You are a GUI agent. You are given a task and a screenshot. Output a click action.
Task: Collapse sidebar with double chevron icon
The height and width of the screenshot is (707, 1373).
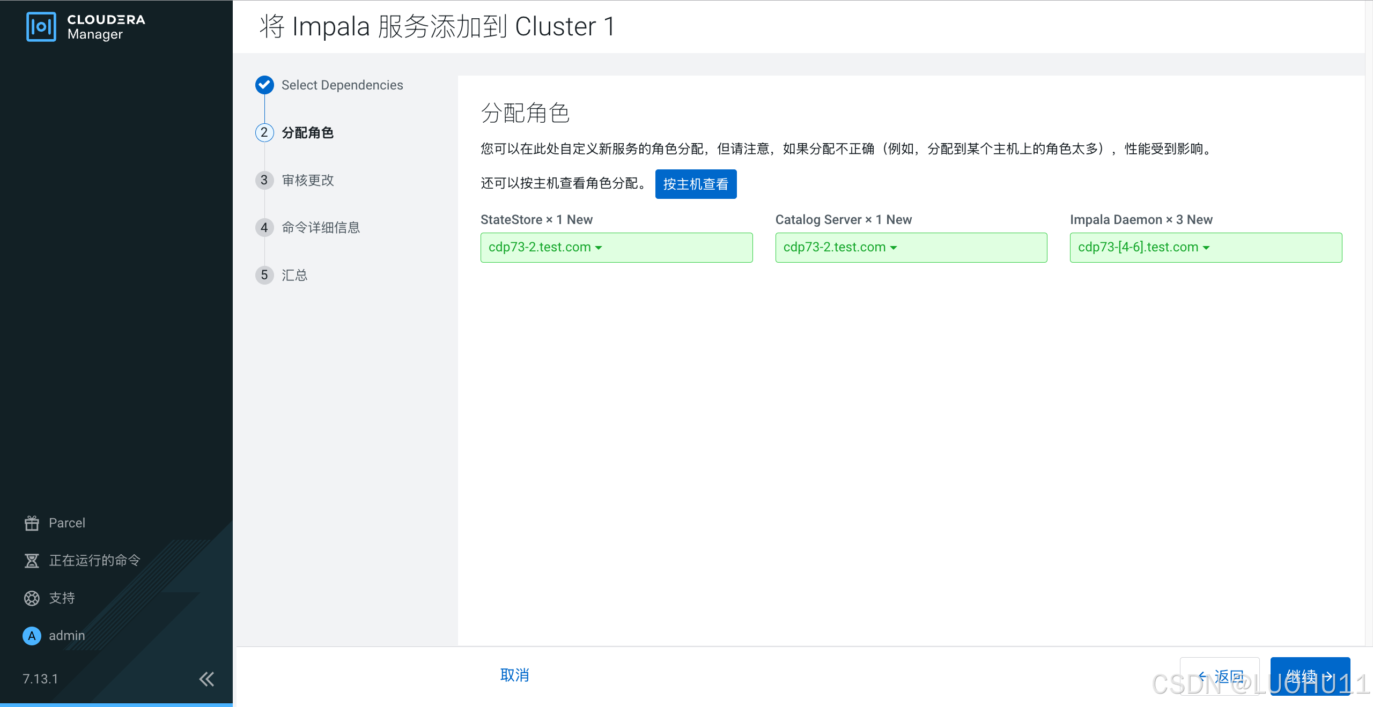[x=206, y=679]
